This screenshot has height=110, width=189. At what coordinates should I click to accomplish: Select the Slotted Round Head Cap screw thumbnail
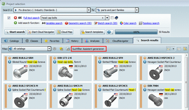pos(20,72)
